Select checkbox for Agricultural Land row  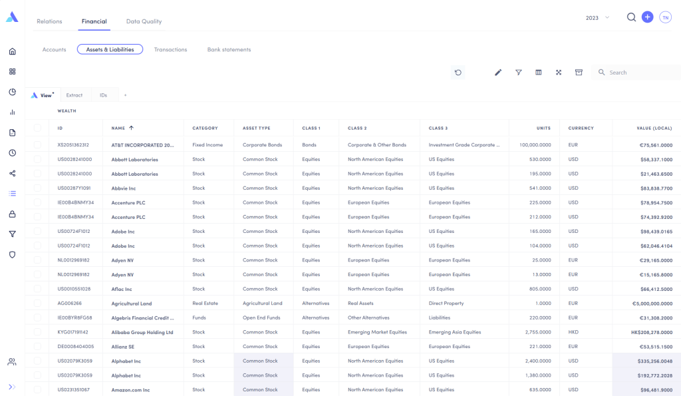37,303
